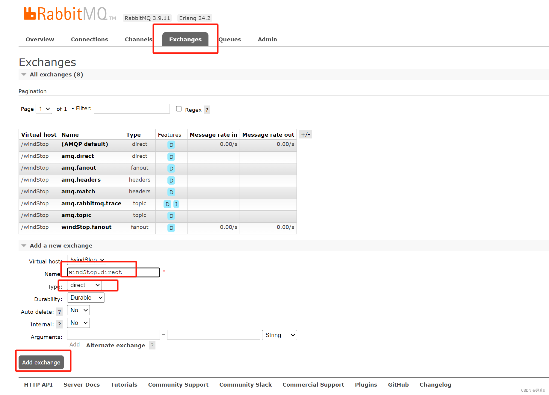
Task: Open the exchange Type dropdown
Action: tap(84, 285)
